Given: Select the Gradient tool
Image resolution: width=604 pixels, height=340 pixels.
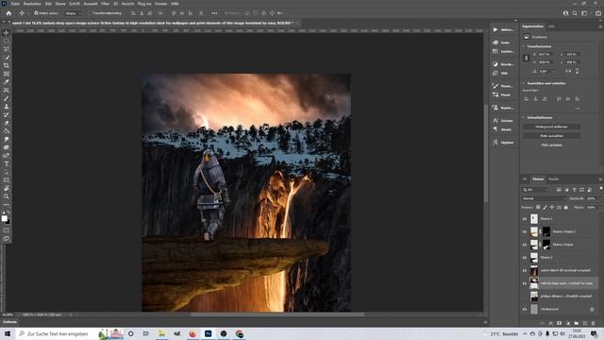Looking at the screenshot, I should [7, 131].
